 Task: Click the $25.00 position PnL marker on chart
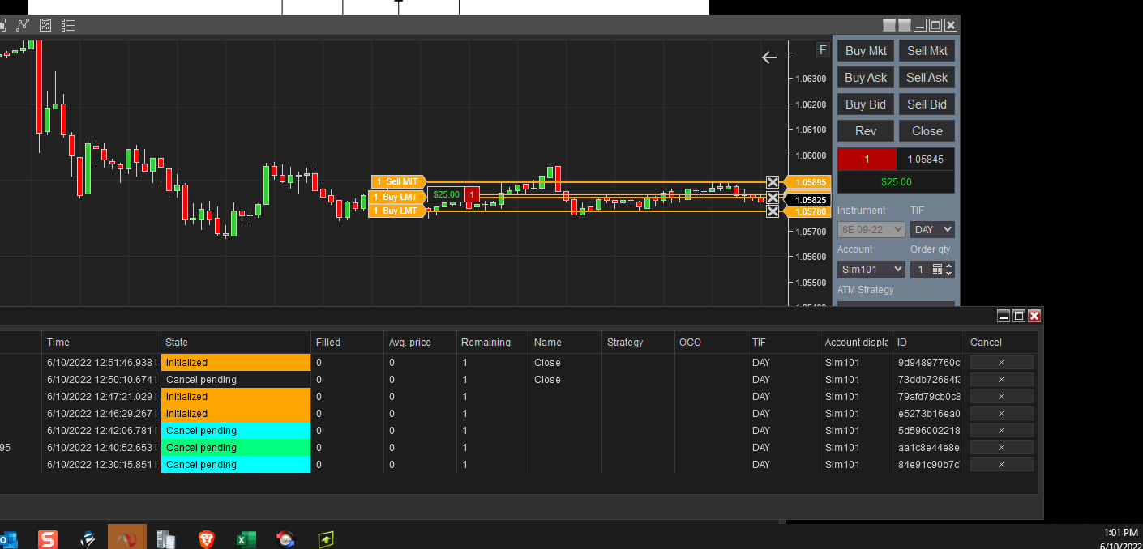point(446,194)
